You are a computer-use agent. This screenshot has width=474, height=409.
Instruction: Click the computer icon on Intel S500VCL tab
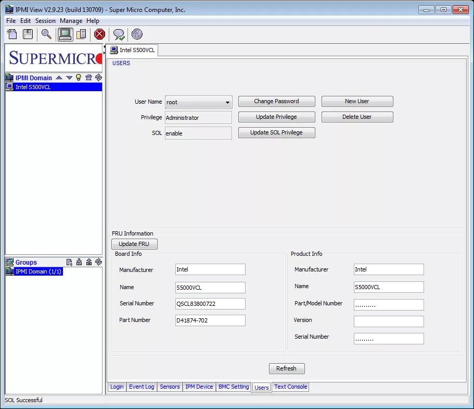click(114, 50)
